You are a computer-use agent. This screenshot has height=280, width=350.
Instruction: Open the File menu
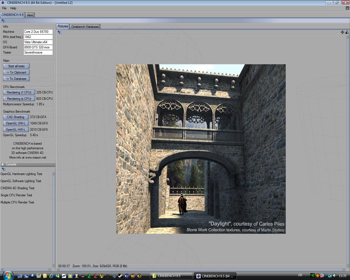(x=4, y=8)
